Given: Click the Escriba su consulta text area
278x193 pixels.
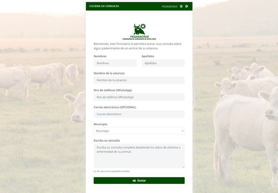Looking at the screenshot, I should click(139, 156).
